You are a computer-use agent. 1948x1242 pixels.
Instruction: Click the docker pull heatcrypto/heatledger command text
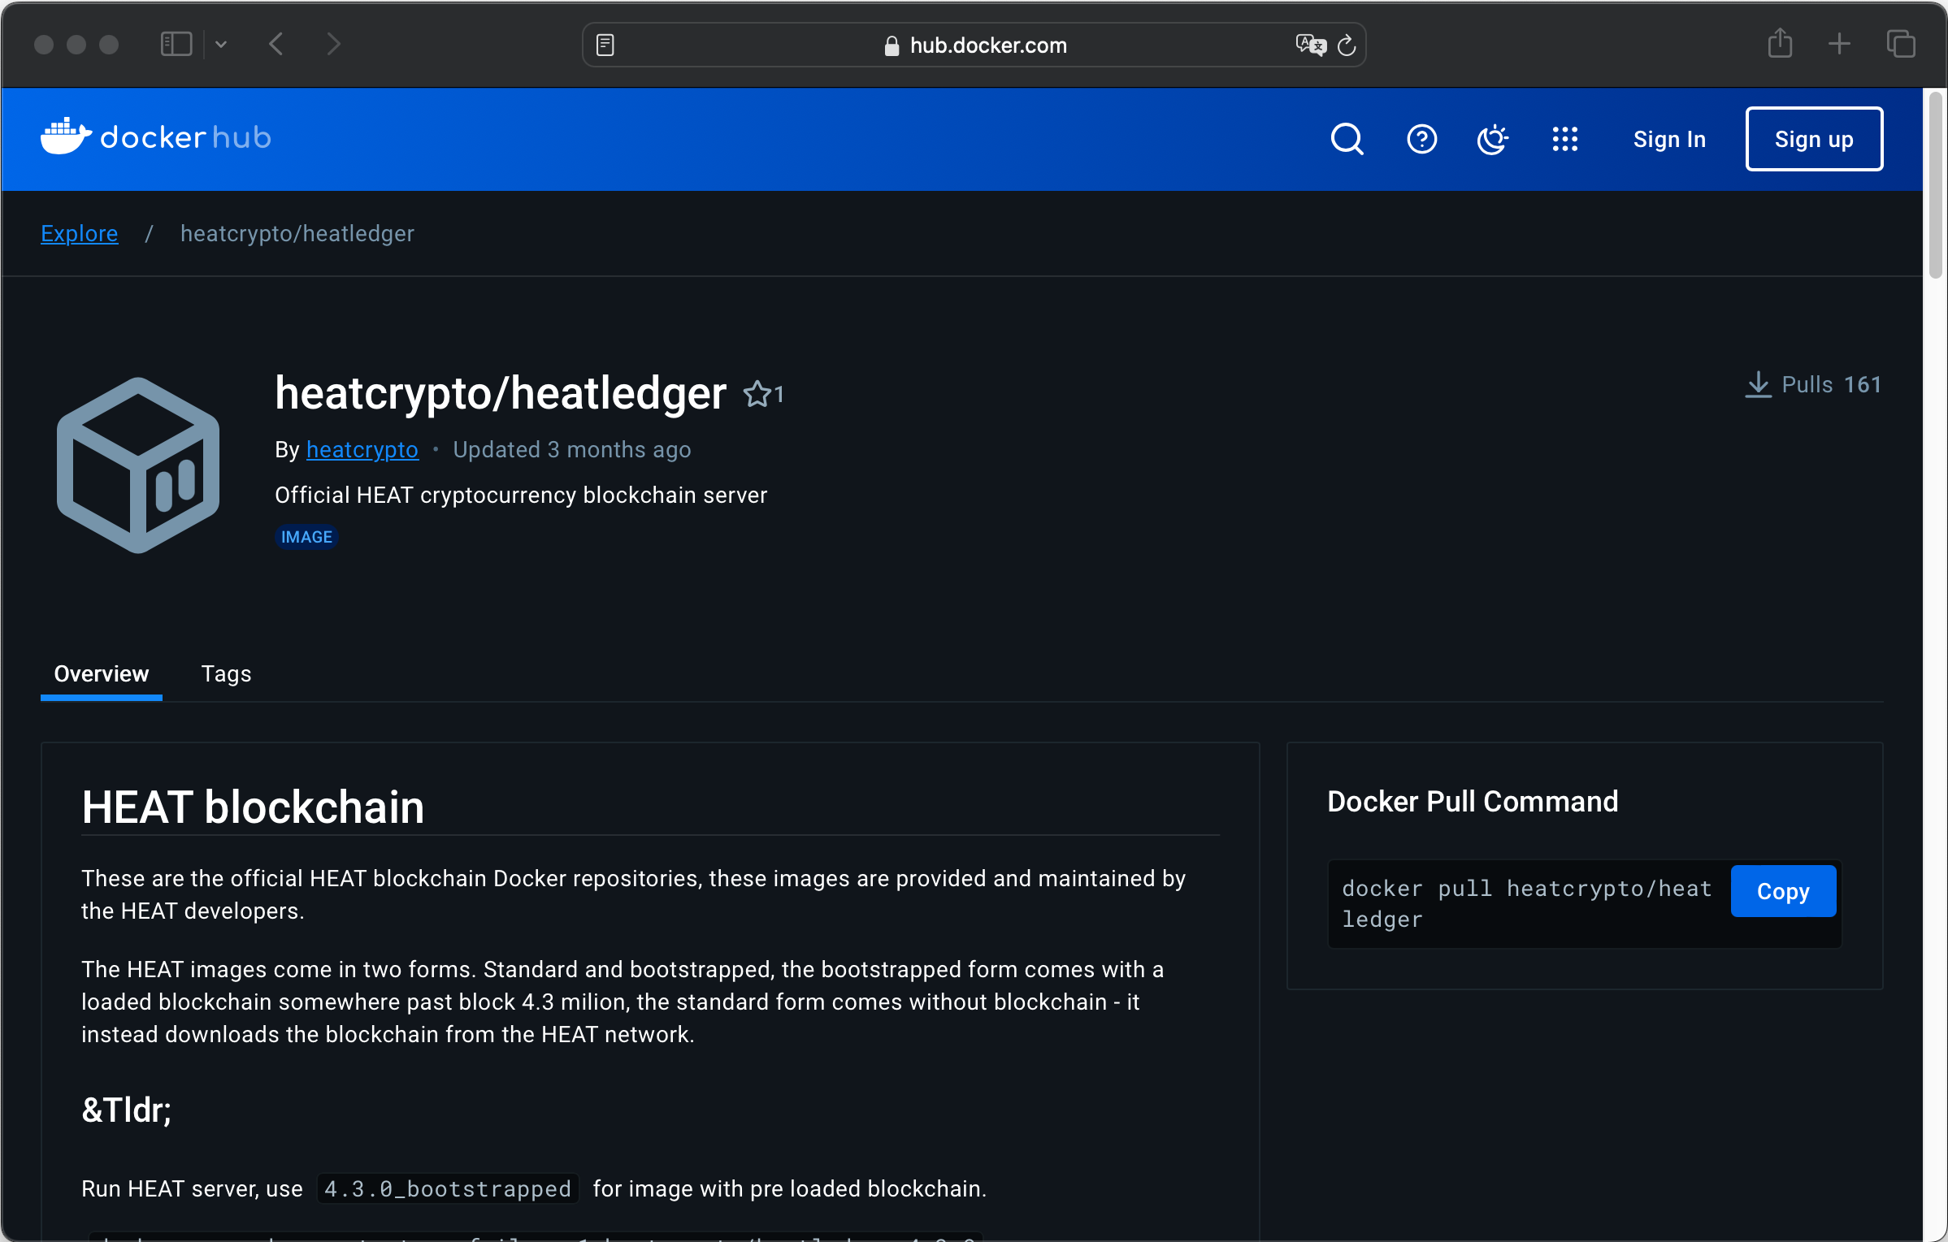(1527, 903)
